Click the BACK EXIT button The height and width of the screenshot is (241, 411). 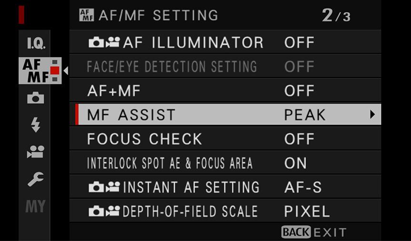[x=314, y=232]
